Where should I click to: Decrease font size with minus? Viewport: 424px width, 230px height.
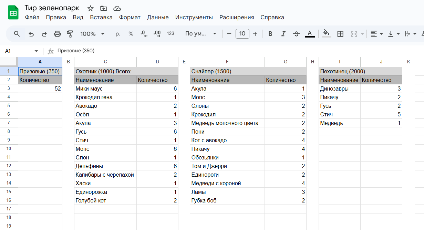pyautogui.click(x=229, y=34)
